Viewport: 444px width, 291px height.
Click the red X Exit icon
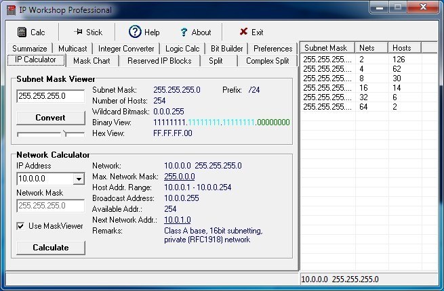(x=243, y=32)
